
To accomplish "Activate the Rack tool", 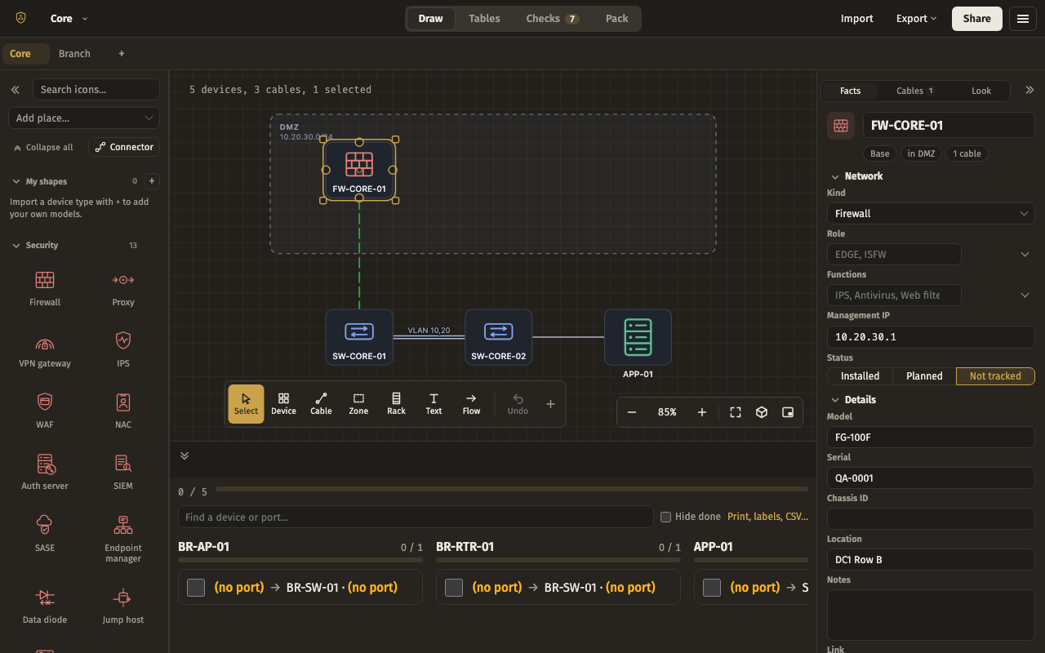I will click(x=396, y=404).
